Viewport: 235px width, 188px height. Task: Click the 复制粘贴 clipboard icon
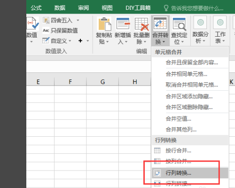[104, 24]
